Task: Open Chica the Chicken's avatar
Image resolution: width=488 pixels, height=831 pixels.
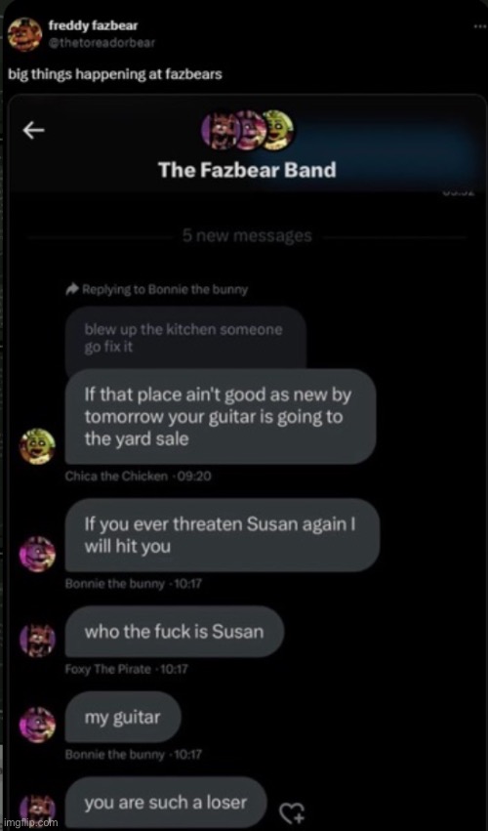Action: pyautogui.click(x=37, y=446)
